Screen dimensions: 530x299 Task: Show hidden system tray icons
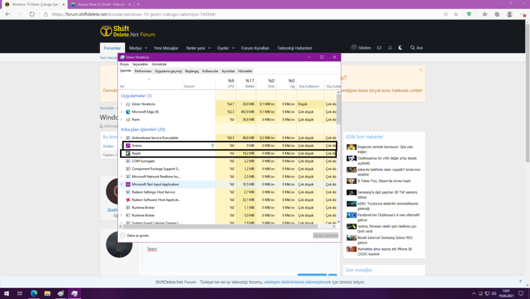[x=473, y=294]
